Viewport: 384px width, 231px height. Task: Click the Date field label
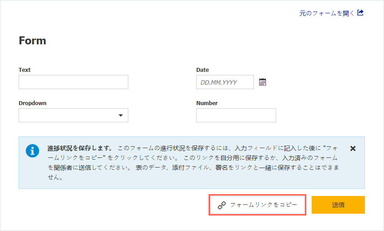(x=202, y=70)
